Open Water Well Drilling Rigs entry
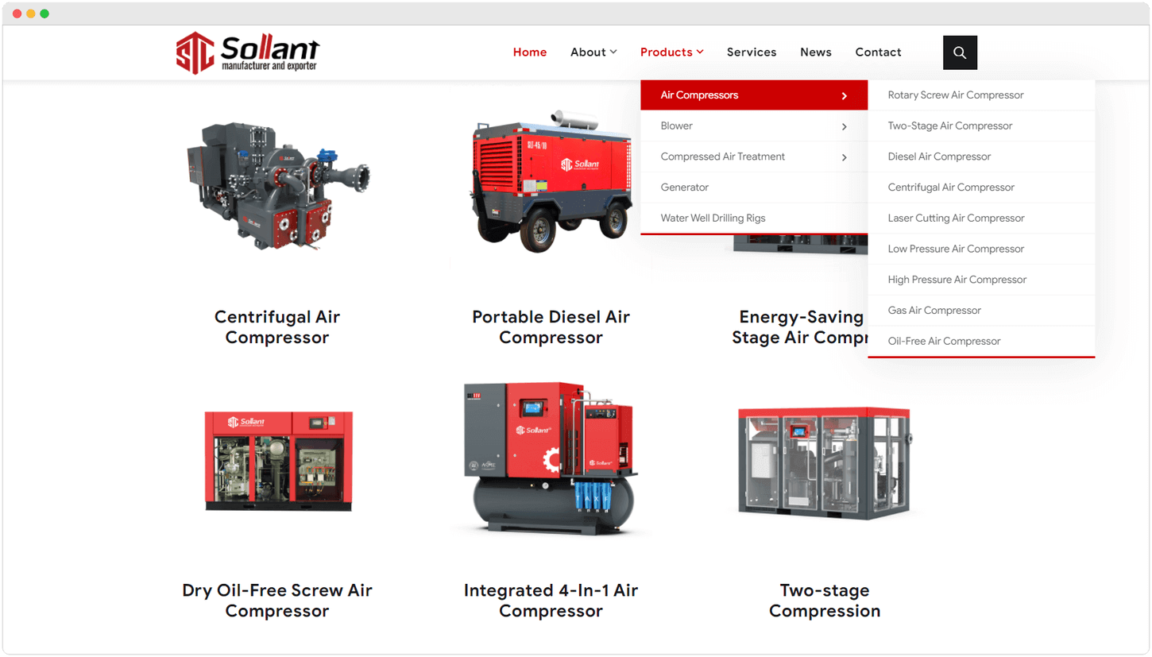This screenshot has width=1152, height=657. (x=754, y=218)
